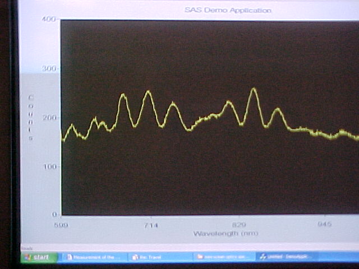Click the 'Wavelength (nm)' x-axis label
This screenshot has width=359, height=269.
tap(225, 233)
